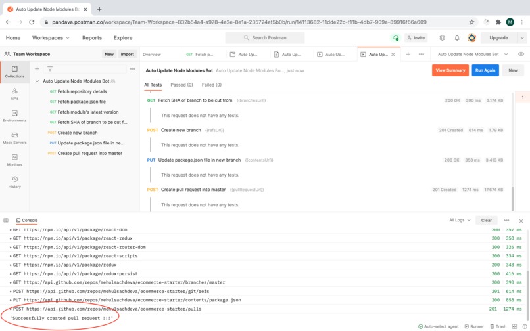Click the run results vertical scrollbar
The height and width of the screenshot is (331, 530).
tap(512, 198)
